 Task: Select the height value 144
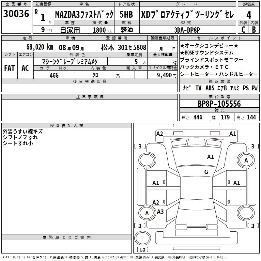click(251, 117)
